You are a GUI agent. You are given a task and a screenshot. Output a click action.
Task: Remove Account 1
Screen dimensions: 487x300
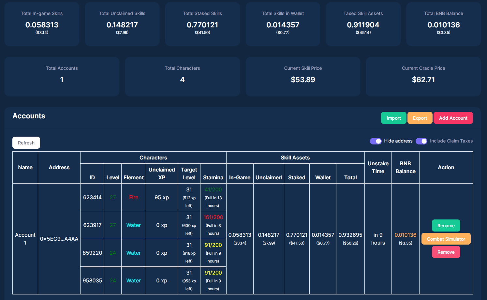click(446, 252)
